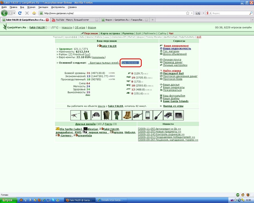Close the fakir FALER browser tab
The height and width of the screenshot is (203, 254).
[x=47, y=20]
